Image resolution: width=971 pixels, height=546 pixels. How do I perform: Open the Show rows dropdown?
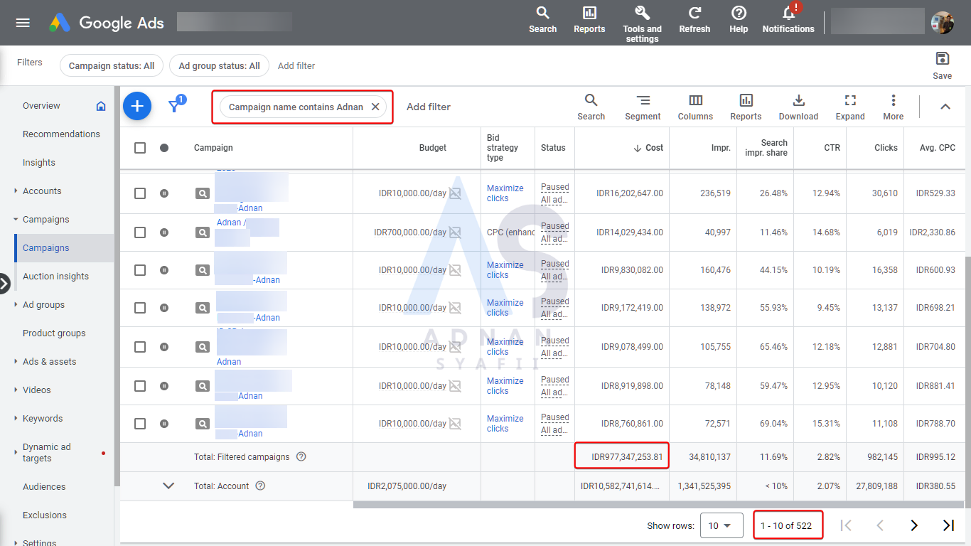coord(721,526)
